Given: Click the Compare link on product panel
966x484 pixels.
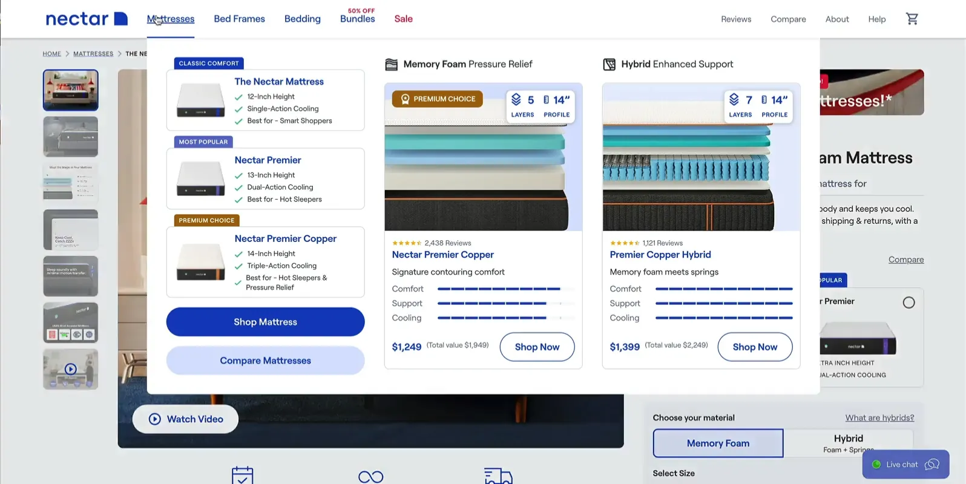Looking at the screenshot, I should click(x=906, y=260).
